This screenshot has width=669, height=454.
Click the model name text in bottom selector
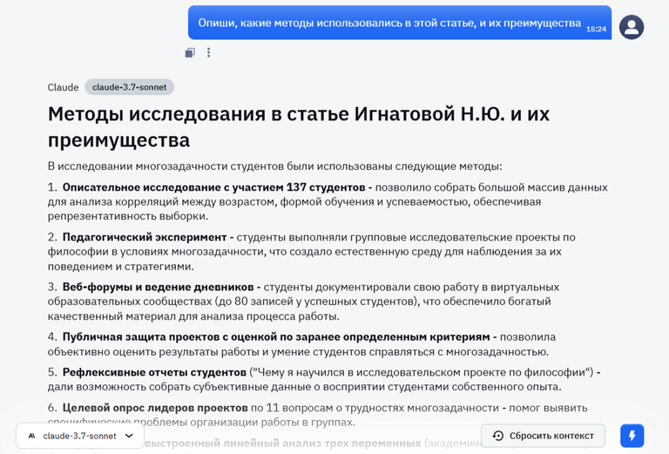tap(79, 436)
